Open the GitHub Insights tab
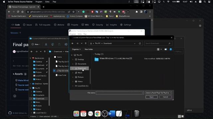The height and width of the screenshot is (119, 213). click(111, 25)
